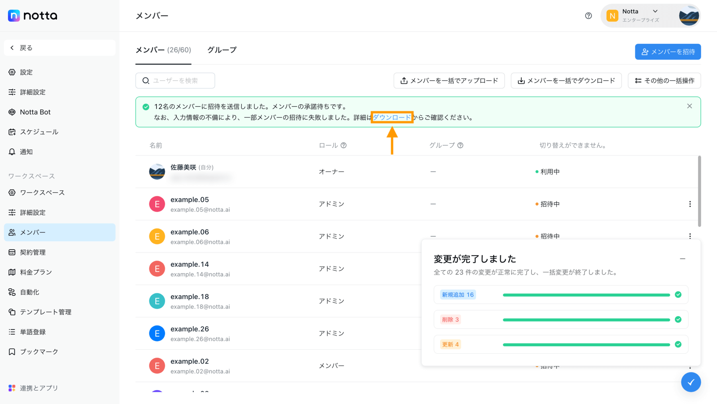Open その他の一括操作 menu
The width and height of the screenshot is (717, 404).
664,80
